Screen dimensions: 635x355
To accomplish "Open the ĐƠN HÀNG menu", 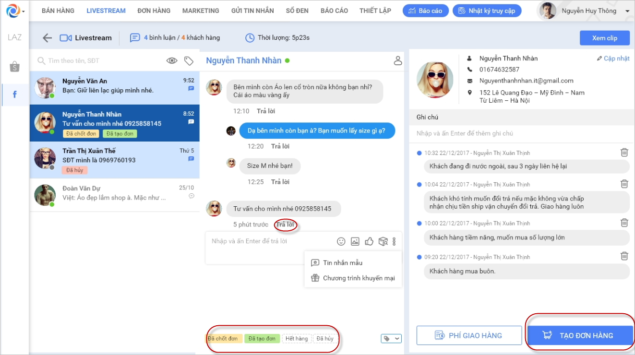I will [x=154, y=11].
